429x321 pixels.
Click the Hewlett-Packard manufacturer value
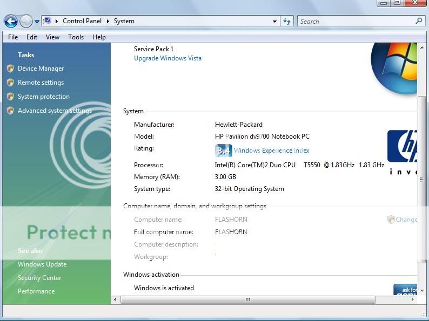tap(239, 125)
